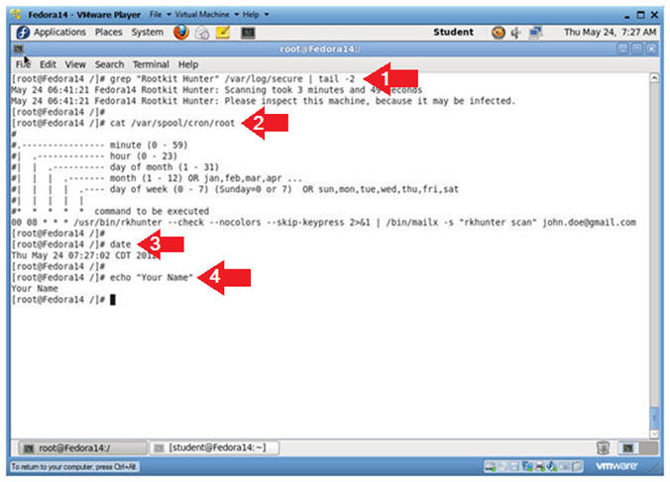Screen dimensions: 670x482
Task: Click the 'Please inspect this machine' log line
Action: (264, 101)
